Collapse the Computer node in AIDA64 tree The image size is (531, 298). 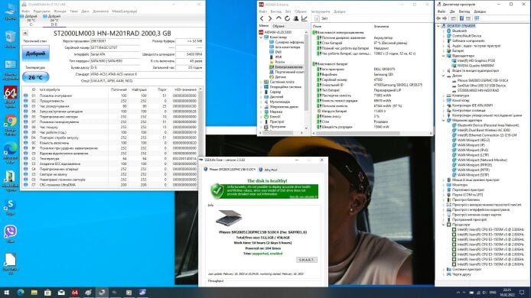pos(261,37)
